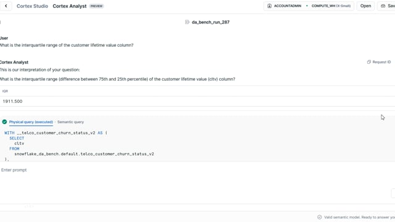Go back using the left chevron arrow
Viewport: 395px width, 222px height.
point(6,6)
